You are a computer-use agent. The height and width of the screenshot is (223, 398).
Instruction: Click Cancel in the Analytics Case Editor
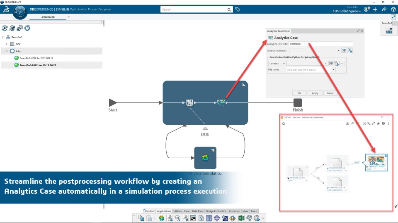pos(330,93)
